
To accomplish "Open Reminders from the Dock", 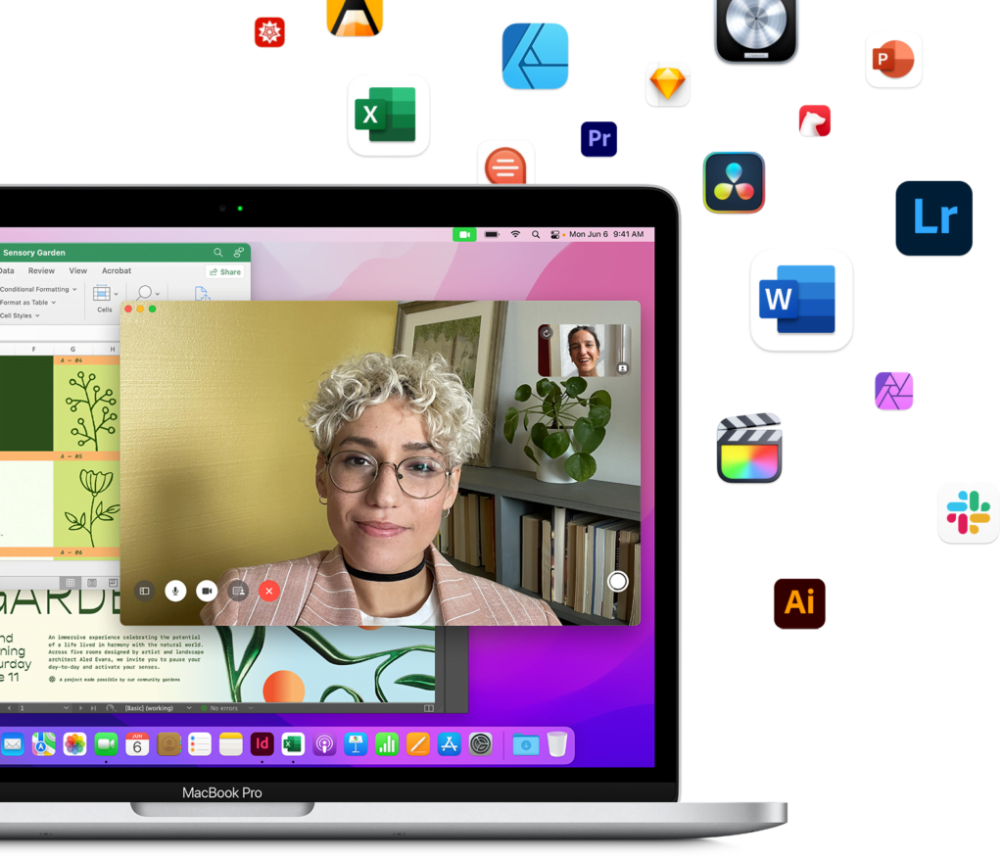I will point(200,744).
